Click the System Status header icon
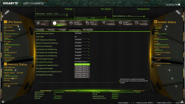The width and height of the screenshot is (185, 104). pyautogui.click(x=156, y=22)
